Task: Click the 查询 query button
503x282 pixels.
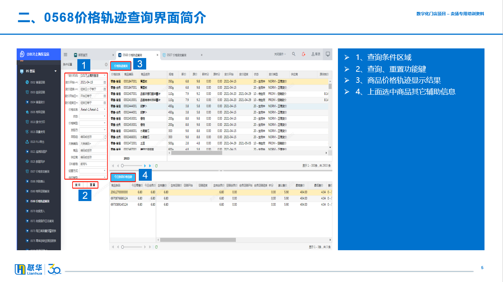Action: 78,184
